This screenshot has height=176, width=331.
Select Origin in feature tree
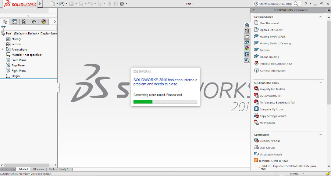(13, 76)
